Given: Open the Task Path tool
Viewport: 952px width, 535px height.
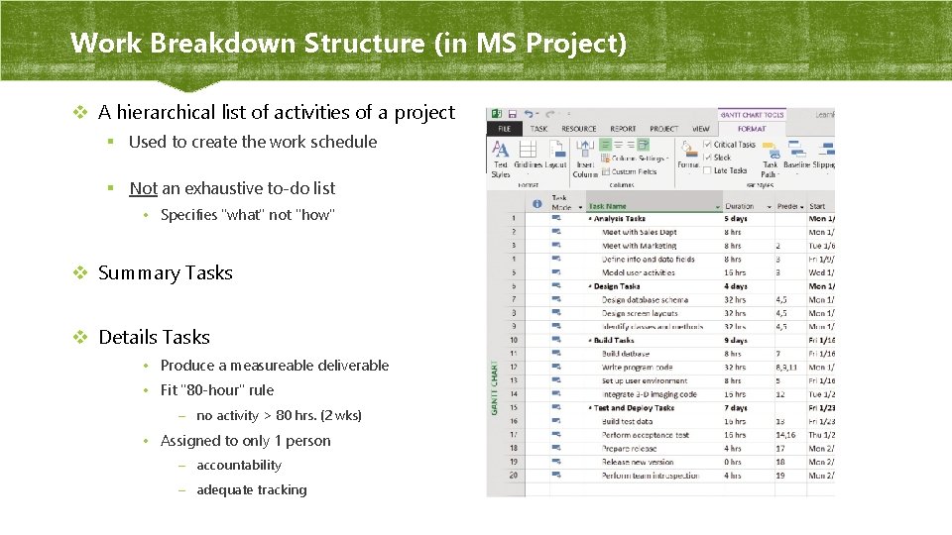Looking at the screenshot, I should click(770, 159).
